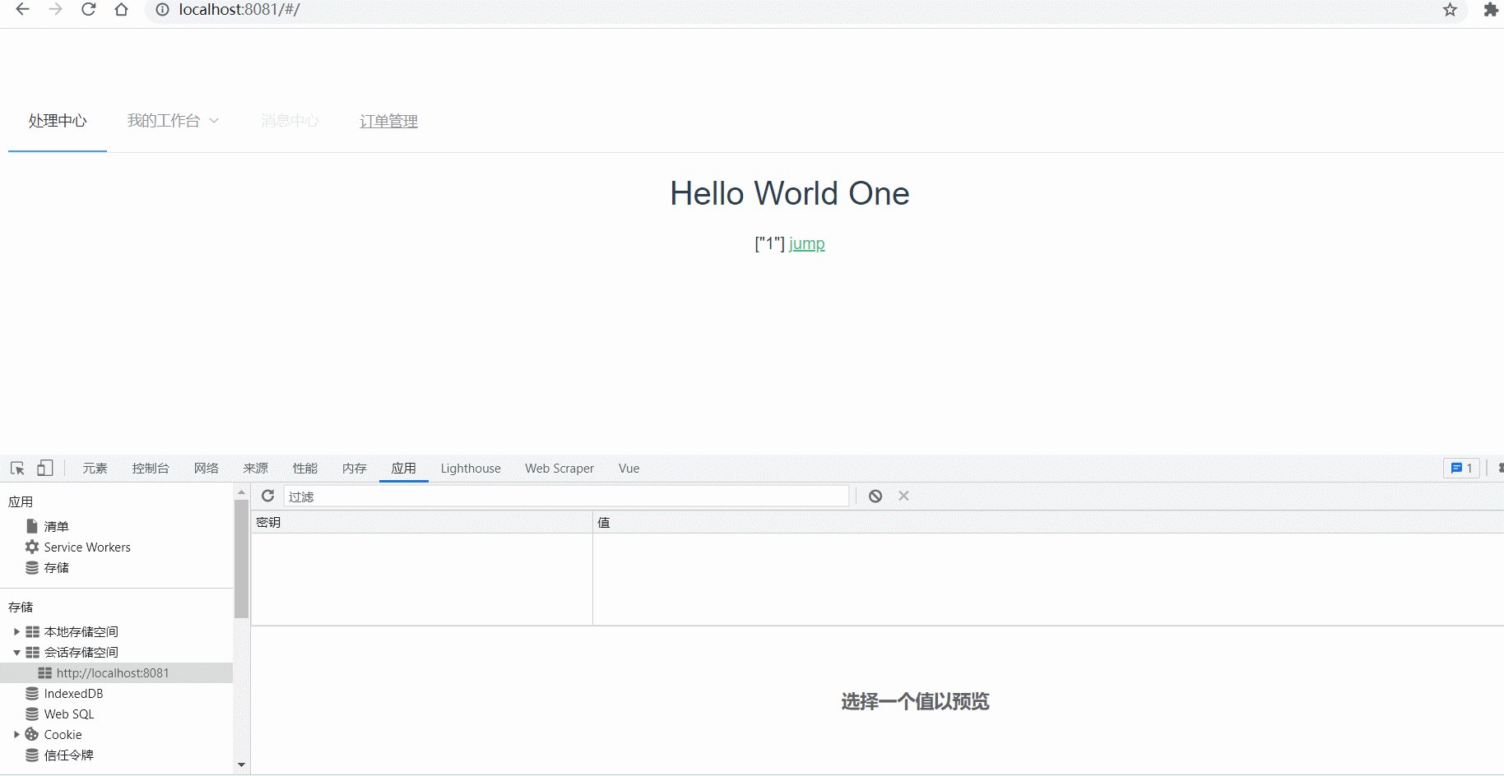Screen dimensions: 1504x776
Task: Activate the inspect element picker icon
Action: point(17,469)
